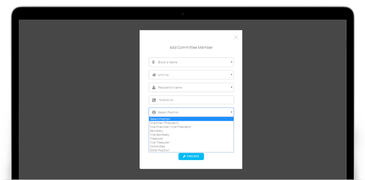
Task: Click the info icon in Select Position field
Action: (154, 112)
